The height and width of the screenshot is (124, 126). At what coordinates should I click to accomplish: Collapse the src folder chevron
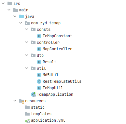pyautogui.click(x=3, y=3)
